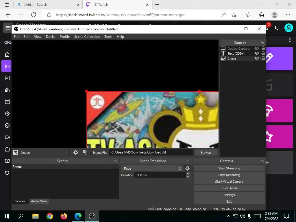Pop out the Scene Transitions dock icon
The image size is (296, 222).
pyautogui.click(x=188, y=161)
